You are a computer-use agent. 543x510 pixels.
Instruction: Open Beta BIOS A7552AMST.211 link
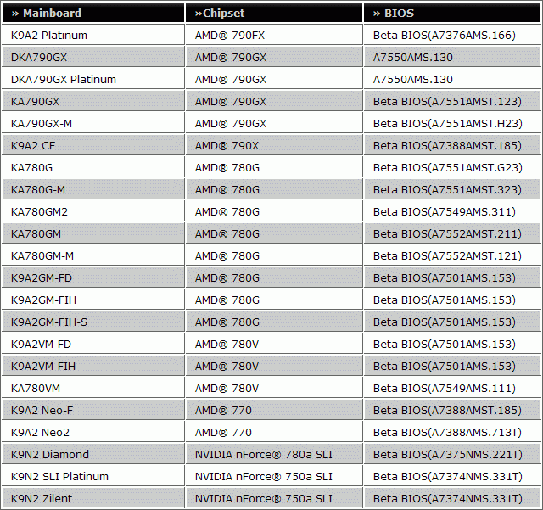click(x=447, y=234)
